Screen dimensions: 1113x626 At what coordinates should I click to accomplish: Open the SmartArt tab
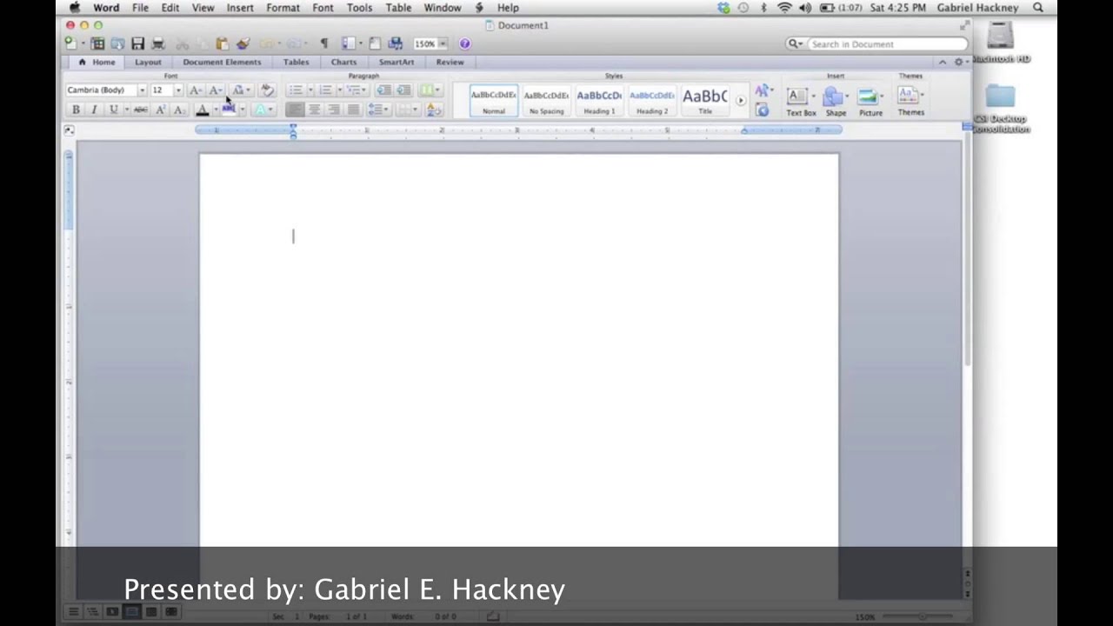397,63
